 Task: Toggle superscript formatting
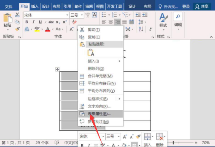(65, 22)
